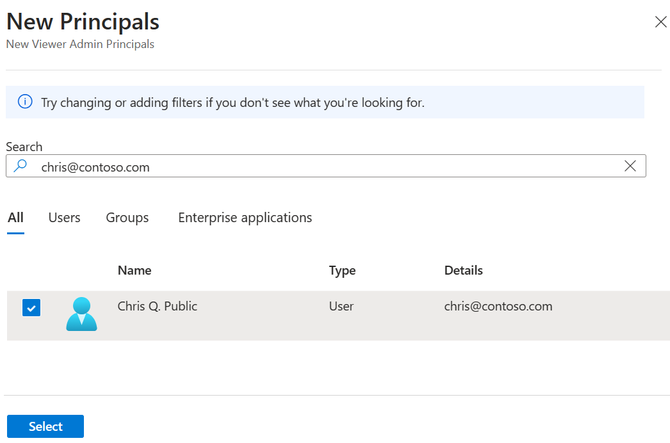
Task: Click the chris@contoso.com details text
Action: [498, 306]
